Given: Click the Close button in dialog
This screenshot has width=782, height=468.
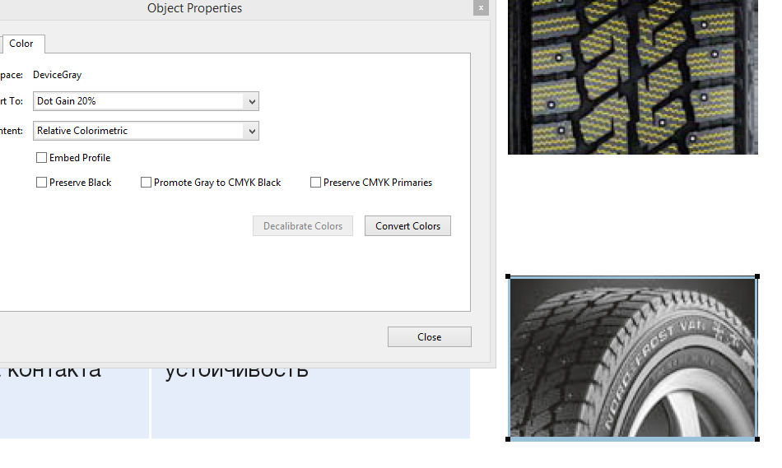Looking at the screenshot, I should 430,337.
